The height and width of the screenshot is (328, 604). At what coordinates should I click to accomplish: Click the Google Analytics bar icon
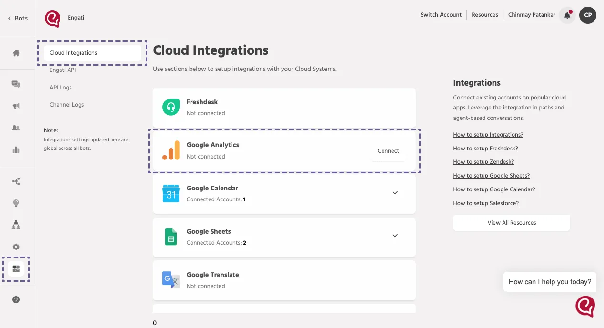tap(171, 150)
